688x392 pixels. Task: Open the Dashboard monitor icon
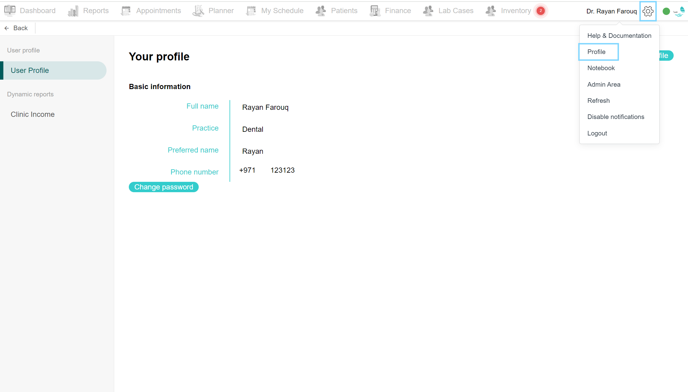[x=10, y=11]
